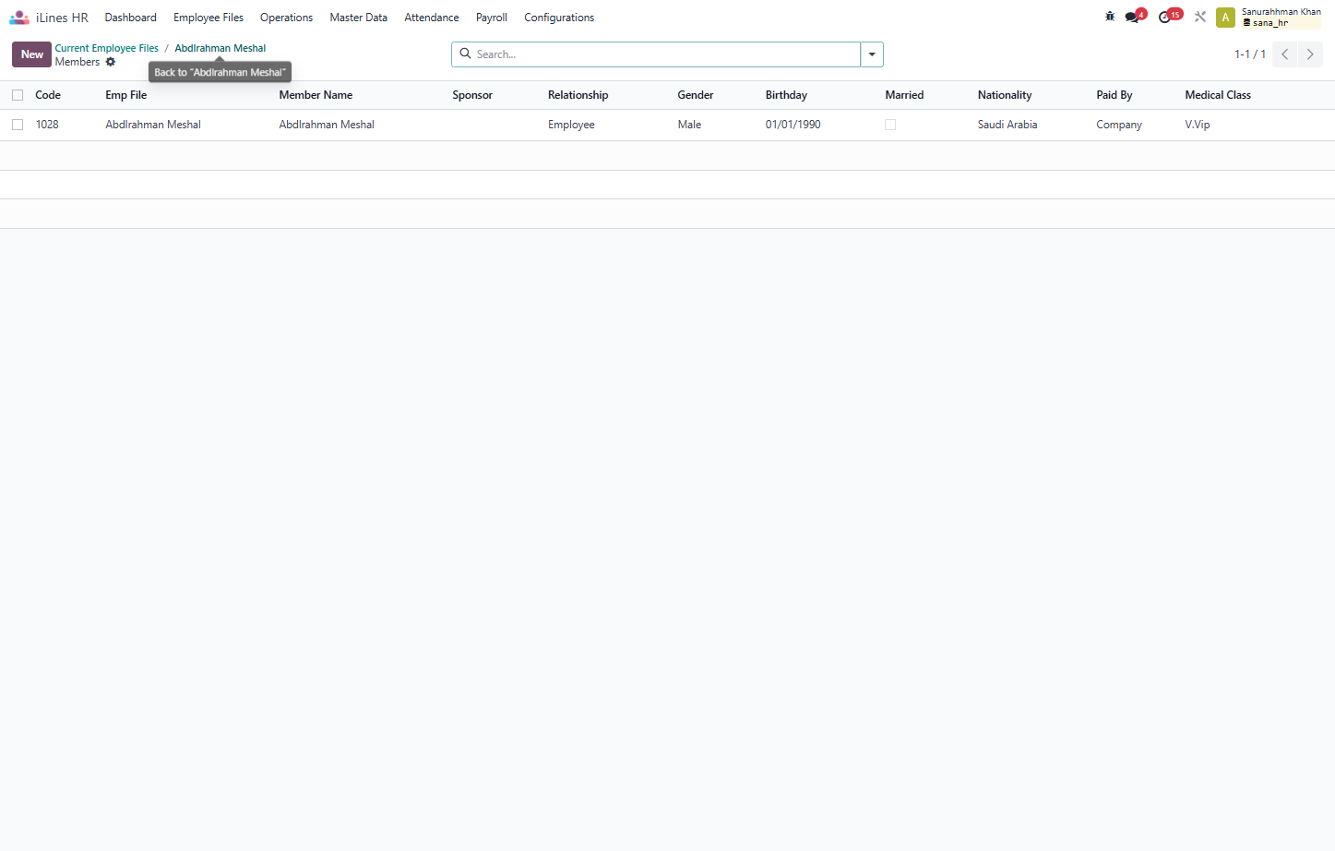Open the user avatar menu
The image size is (1335, 851).
1225,18
